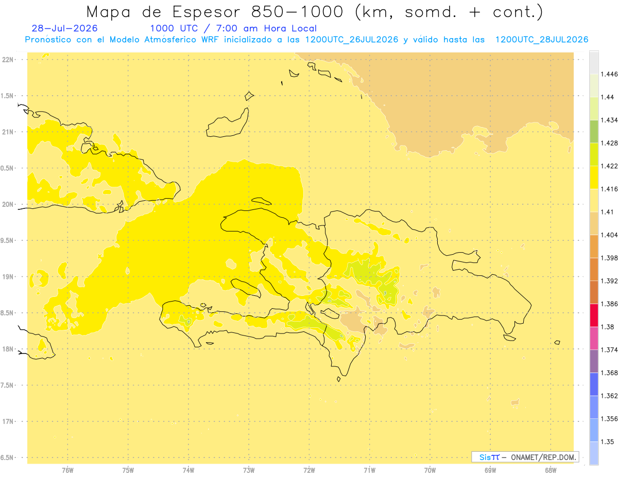This screenshot has width=618, height=477.
Task: Click the 68W longitude label
Action: (x=551, y=470)
